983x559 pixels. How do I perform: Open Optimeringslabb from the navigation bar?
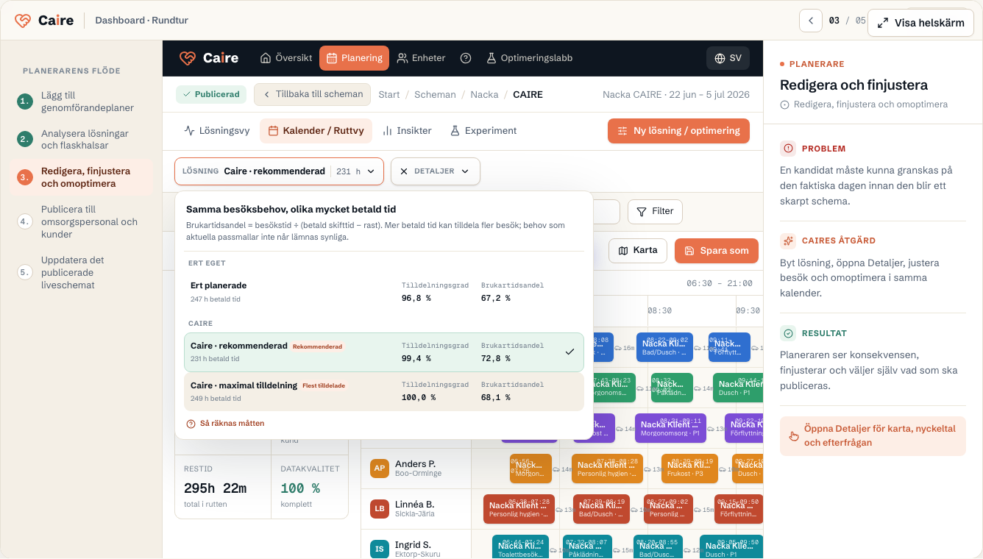pos(529,58)
